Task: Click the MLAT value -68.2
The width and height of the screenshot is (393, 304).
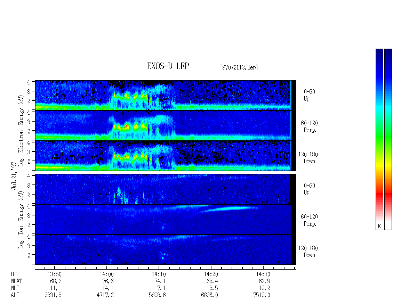Action: click(54, 281)
